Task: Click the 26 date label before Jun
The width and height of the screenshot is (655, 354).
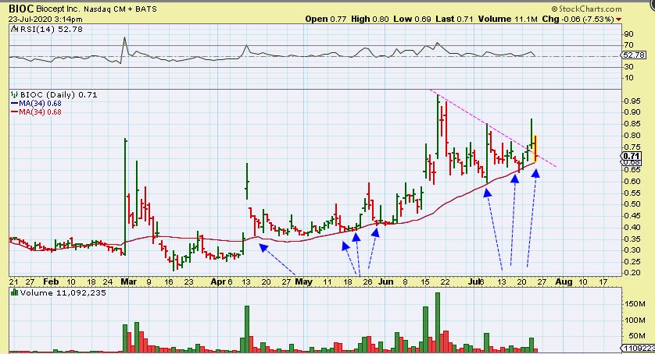Action: click(367, 281)
